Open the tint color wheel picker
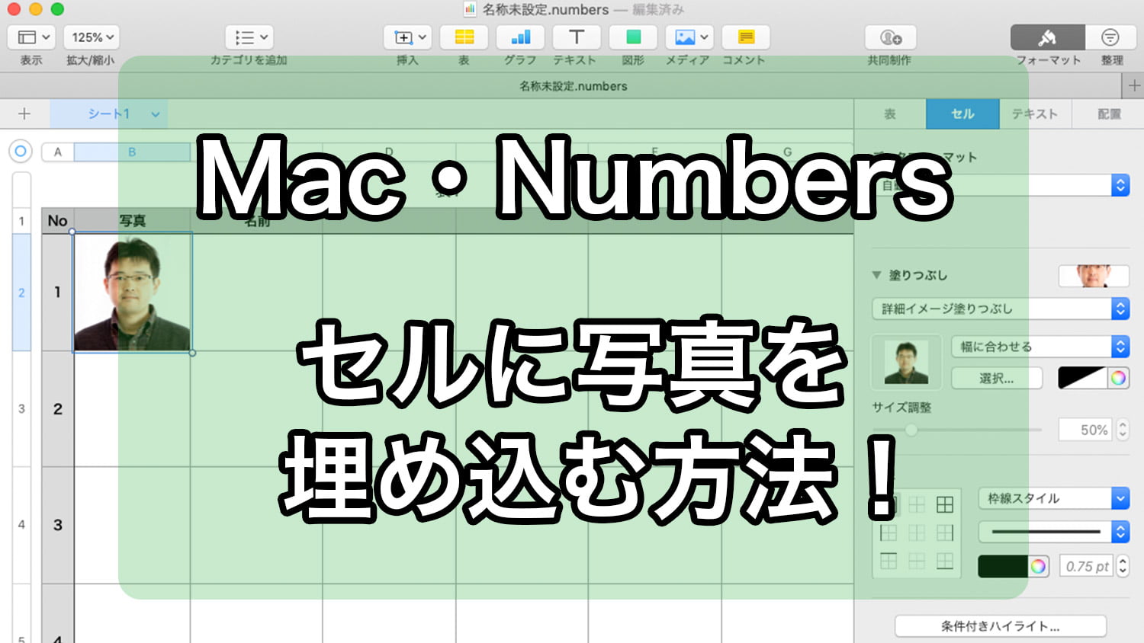This screenshot has height=643, width=1144. 1118,378
